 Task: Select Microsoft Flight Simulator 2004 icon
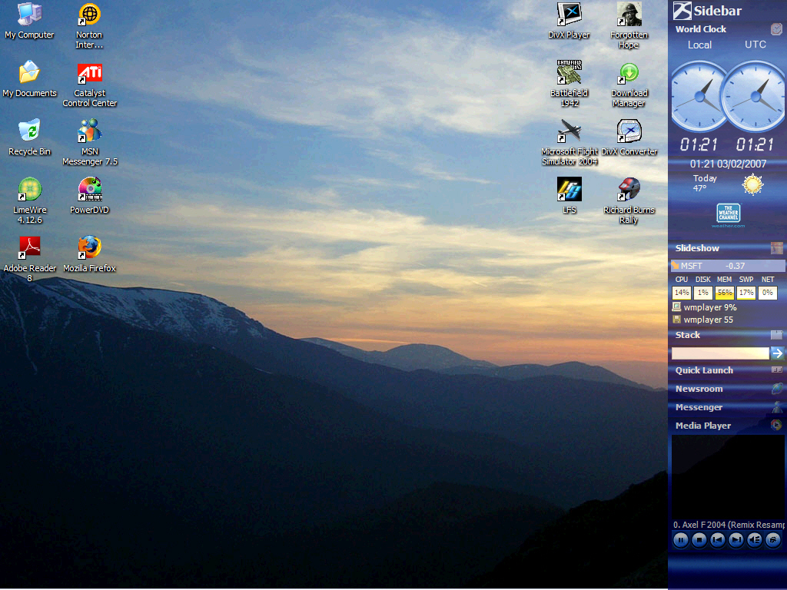click(x=569, y=142)
